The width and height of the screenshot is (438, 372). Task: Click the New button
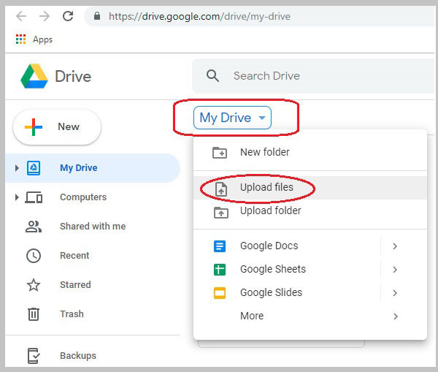coord(57,127)
